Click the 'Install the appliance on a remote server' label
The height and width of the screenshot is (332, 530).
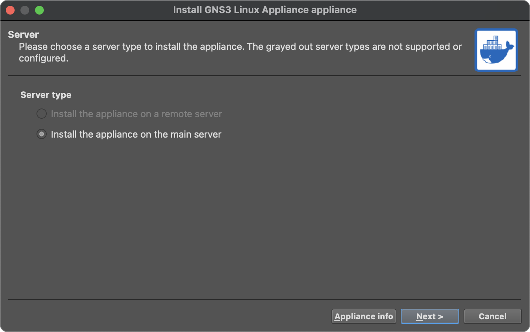pos(136,114)
